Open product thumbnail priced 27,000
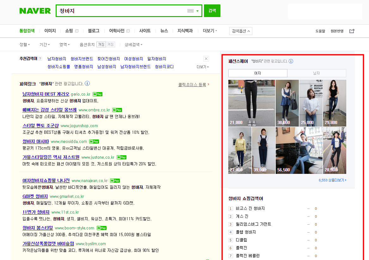This screenshot has height=260, width=369. [240, 151]
